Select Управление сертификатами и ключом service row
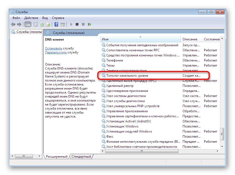The width and height of the screenshot is (235, 175). click(160, 116)
